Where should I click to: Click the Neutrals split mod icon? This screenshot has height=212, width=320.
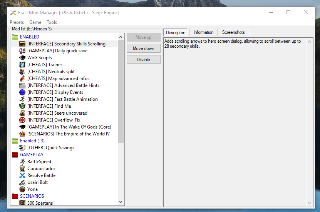click(22, 72)
